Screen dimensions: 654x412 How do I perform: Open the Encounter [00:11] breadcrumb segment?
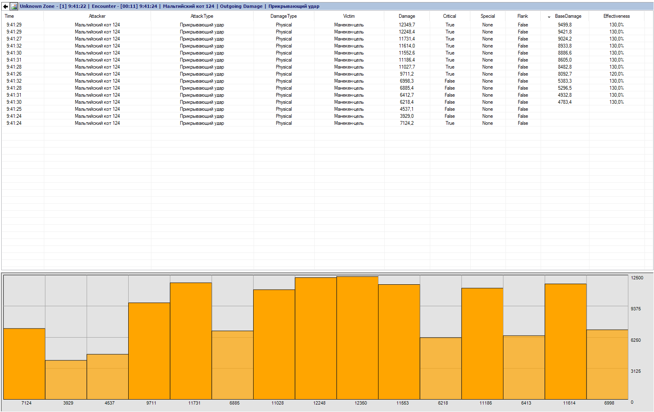(x=125, y=6)
